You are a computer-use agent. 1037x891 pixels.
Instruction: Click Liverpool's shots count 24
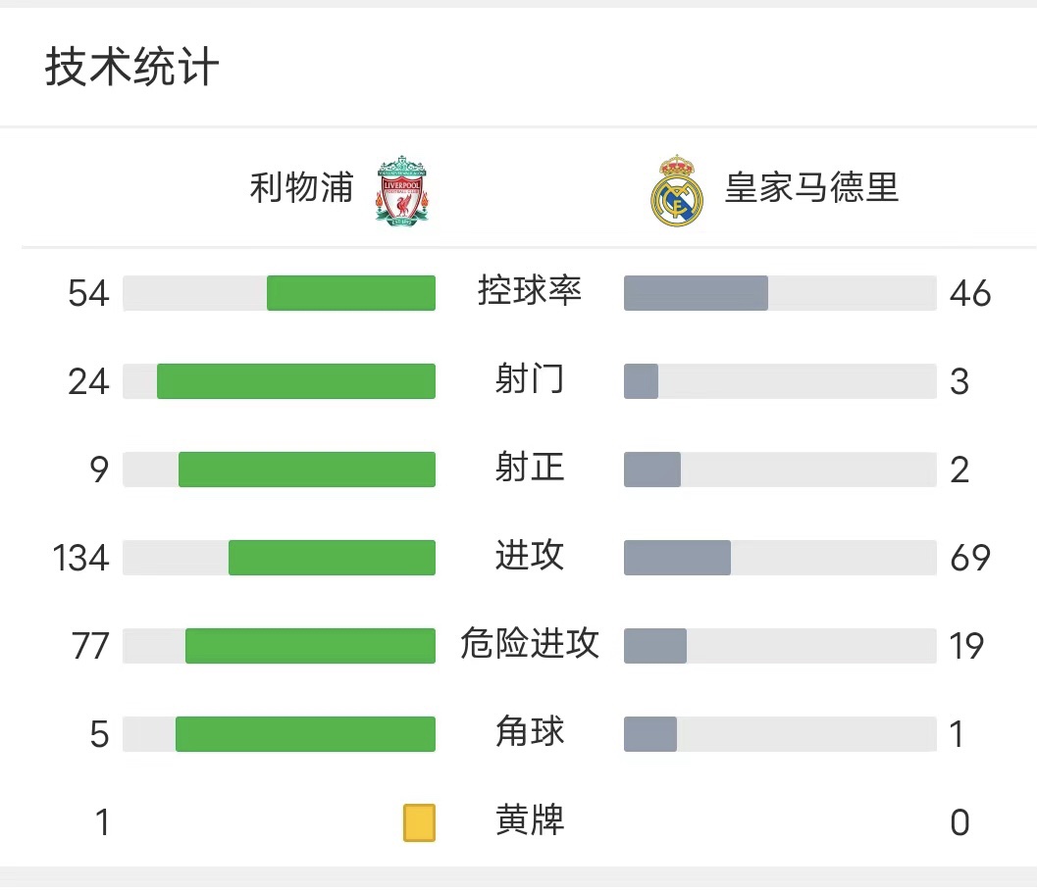(x=88, y=382)
